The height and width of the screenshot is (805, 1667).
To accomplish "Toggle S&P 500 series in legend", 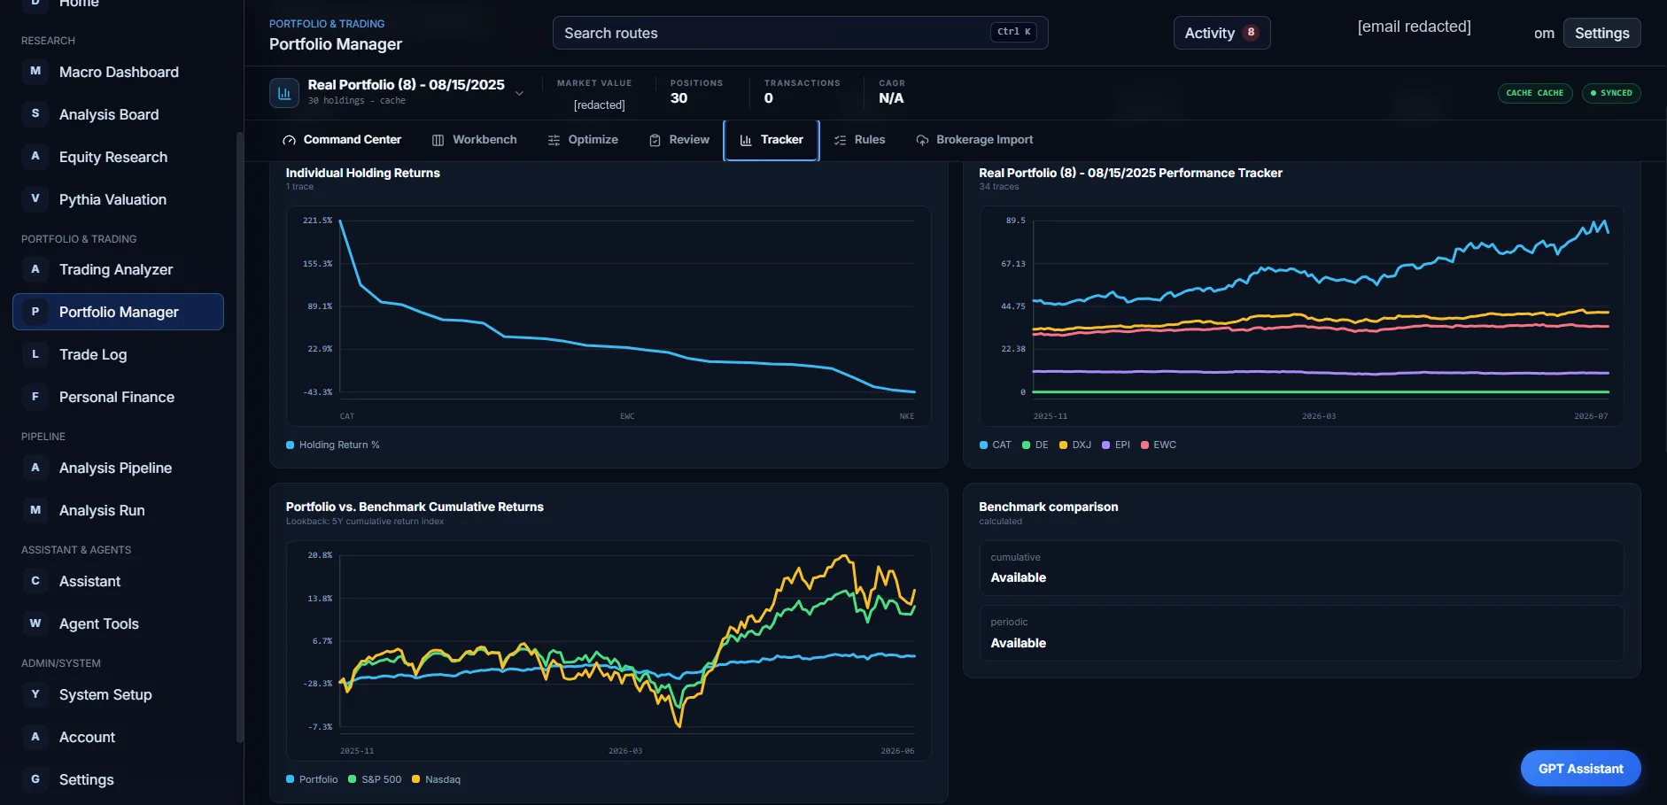I will 375,779.
